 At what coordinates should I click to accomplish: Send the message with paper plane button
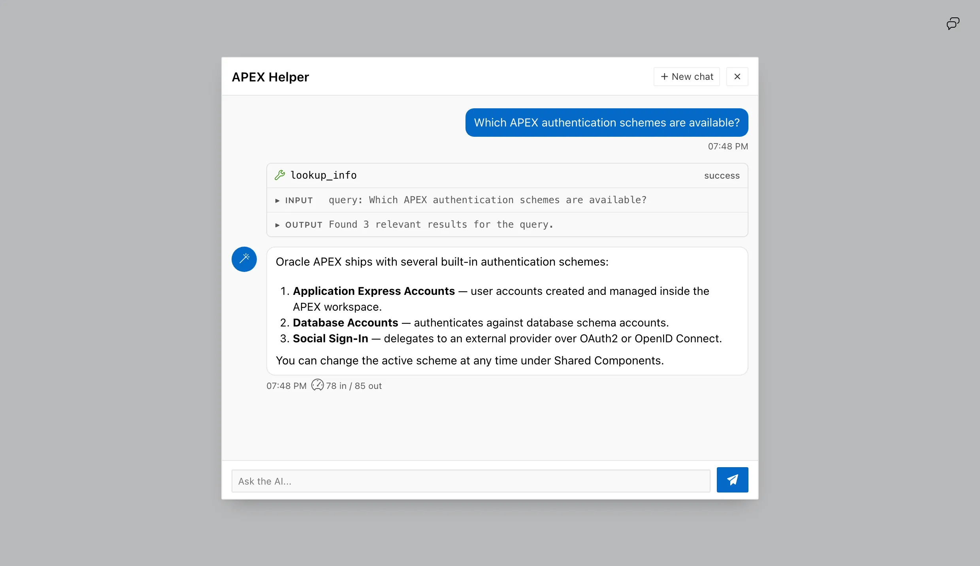tap(733, 480)
